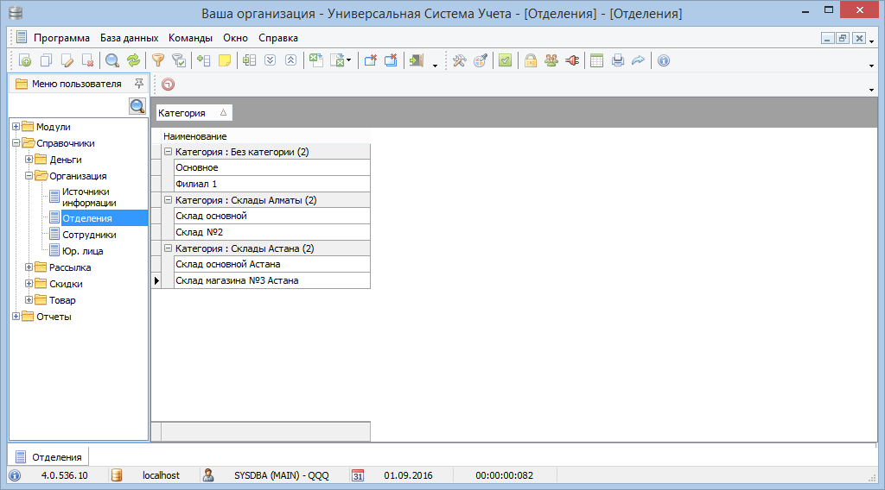The image size is (885, 490).
Task: Click the Add new record icon
Action: pos(24,60)
